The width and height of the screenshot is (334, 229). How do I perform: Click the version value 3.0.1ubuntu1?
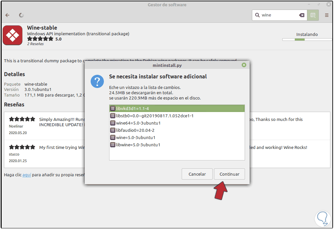(x=38, y=89)
